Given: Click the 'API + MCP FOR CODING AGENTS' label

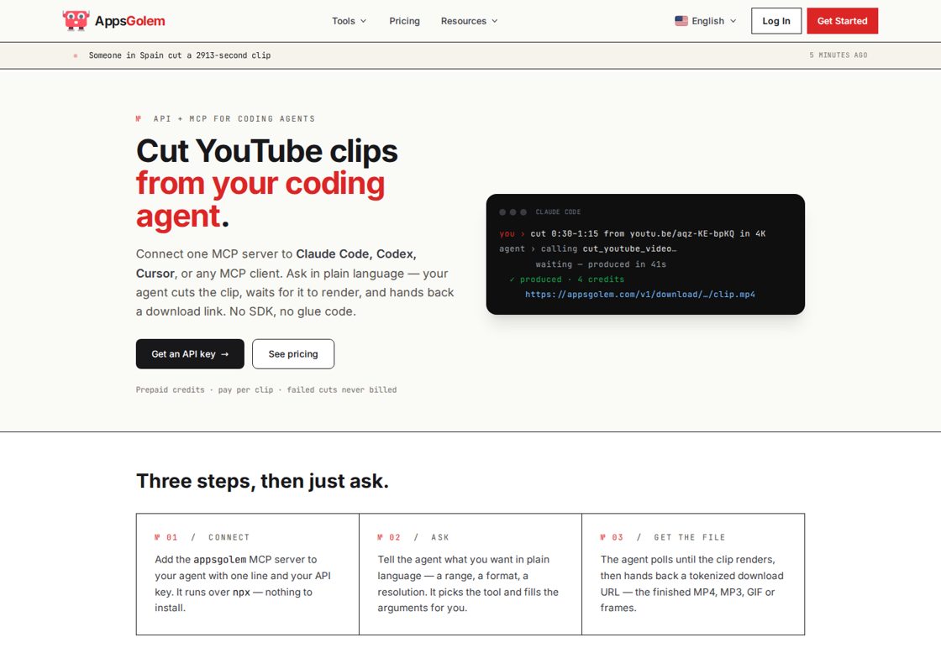Looking at the screenshot, I should 234,118.
